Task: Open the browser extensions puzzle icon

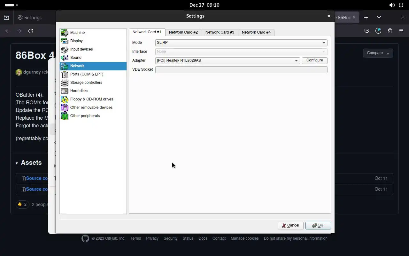Action: click(390, 31)
